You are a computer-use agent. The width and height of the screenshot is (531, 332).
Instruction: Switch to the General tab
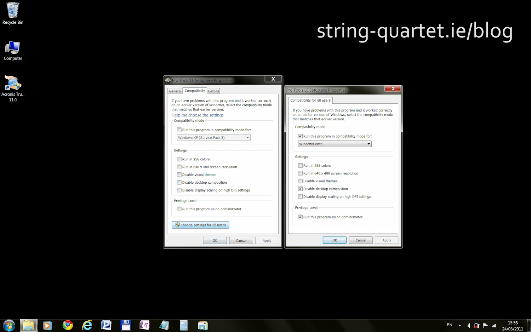[175, 91]
